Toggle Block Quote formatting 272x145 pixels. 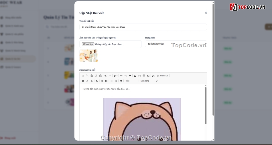pos(121,81)
